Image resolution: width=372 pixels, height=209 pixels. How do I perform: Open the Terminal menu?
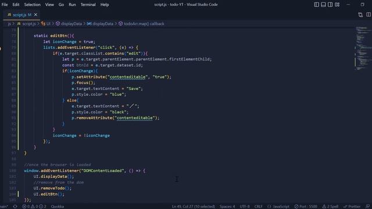[88, 5]
